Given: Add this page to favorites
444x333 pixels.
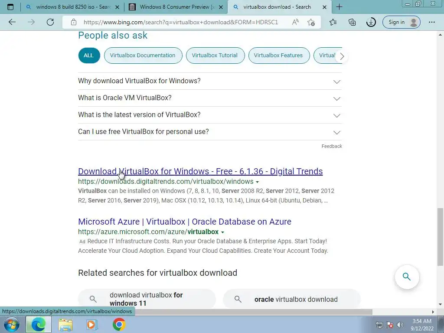Looking at the screenshot, I should point(311,22).
